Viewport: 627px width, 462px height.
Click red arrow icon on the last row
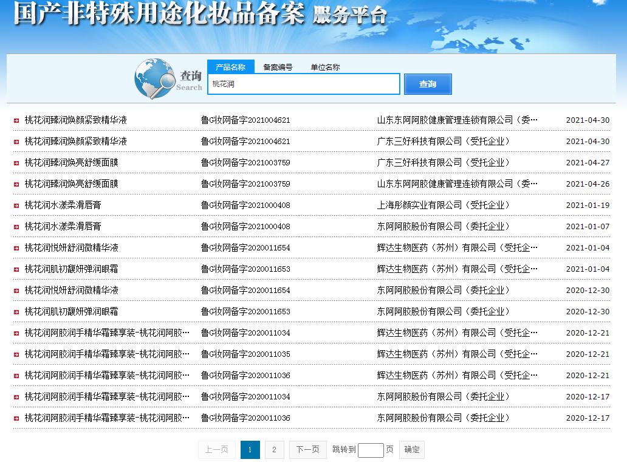click(x=16, y=418)
